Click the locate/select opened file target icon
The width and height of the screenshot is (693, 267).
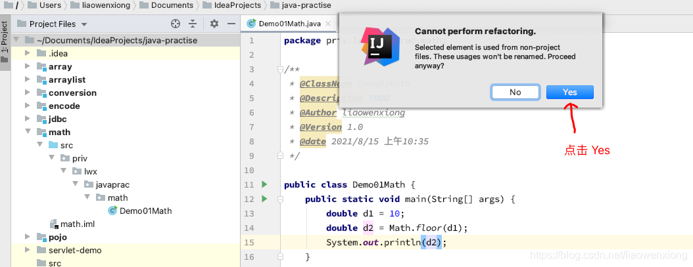point(176,24)
